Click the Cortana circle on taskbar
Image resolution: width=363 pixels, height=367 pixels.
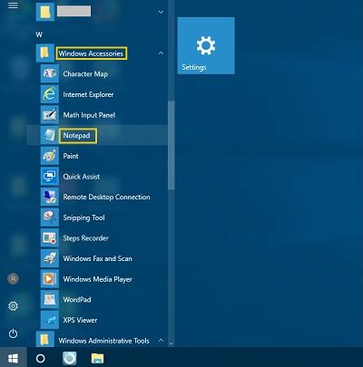point(40,358)
